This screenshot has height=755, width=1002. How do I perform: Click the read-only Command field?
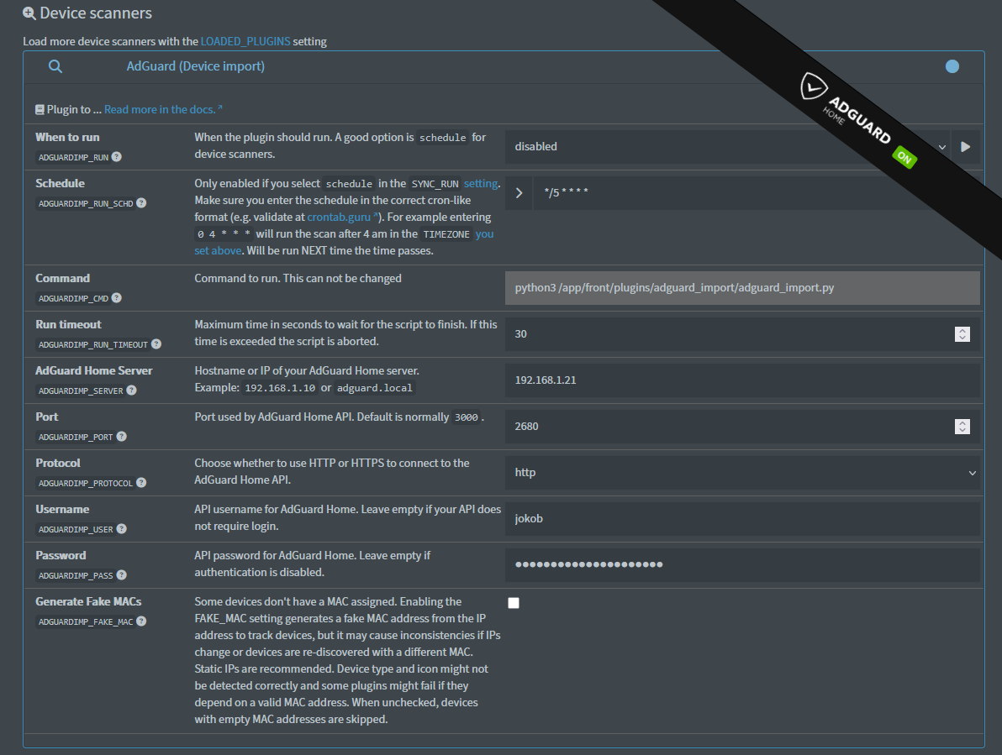pos(742,288)
